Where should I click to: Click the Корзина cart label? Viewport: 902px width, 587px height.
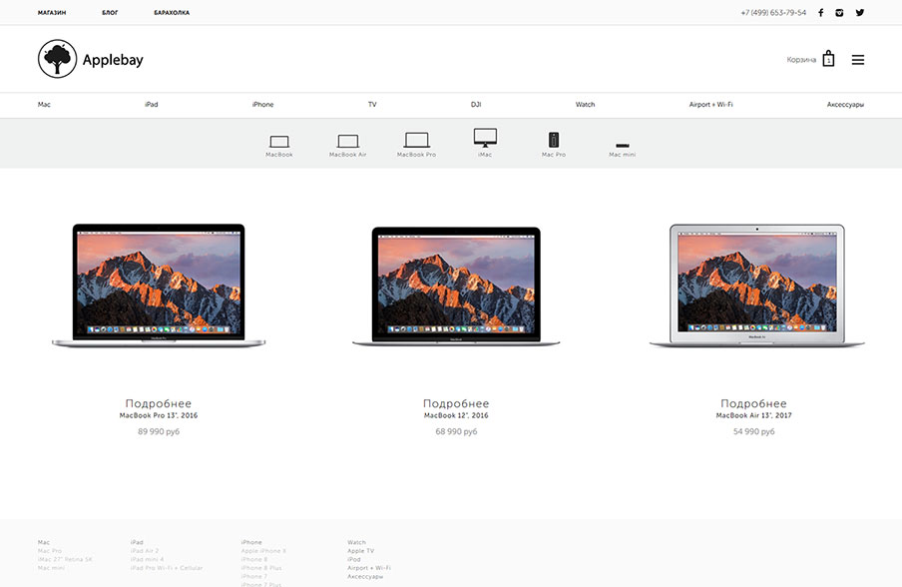tap(801, 60)
